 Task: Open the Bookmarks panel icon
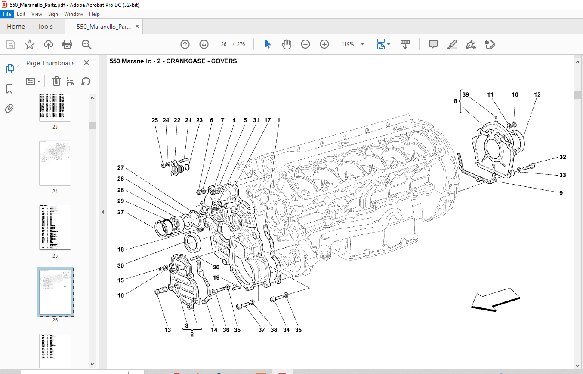[x=9, y=89]
